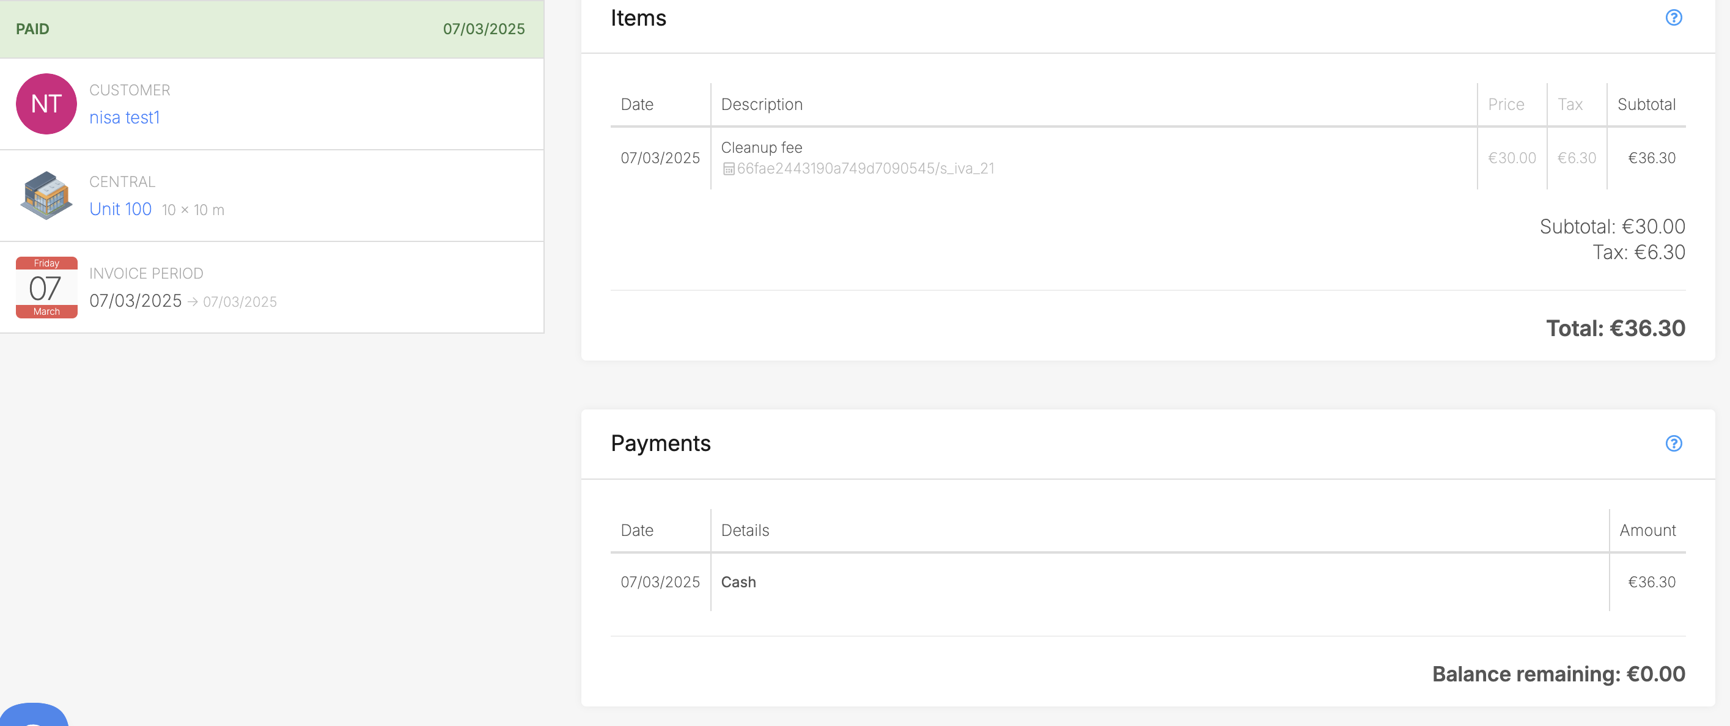Click the PAID status banner

(271, 29)
